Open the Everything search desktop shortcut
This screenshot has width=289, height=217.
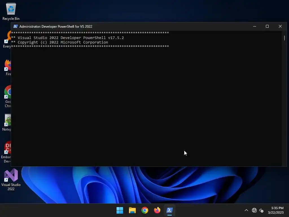(x=7, y=39)
